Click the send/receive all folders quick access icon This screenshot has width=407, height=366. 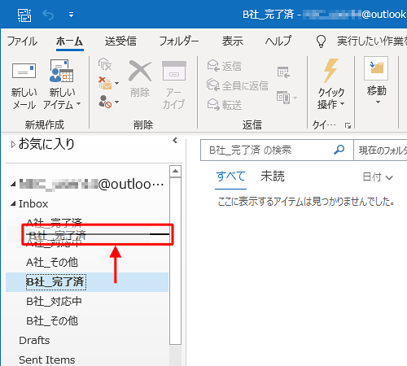pos(24,15)
